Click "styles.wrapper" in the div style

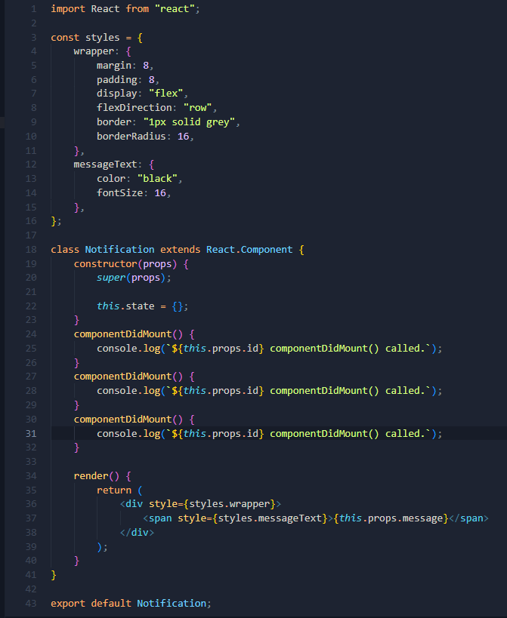[x=230, y=504]
